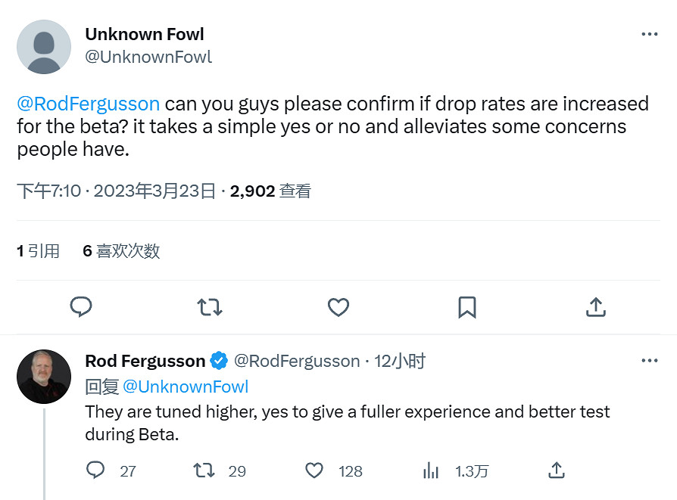This screenshot has width=677, height=500.
Task: View analytics for Rod Fergusson's reply
Action: (x=431, y=470)
